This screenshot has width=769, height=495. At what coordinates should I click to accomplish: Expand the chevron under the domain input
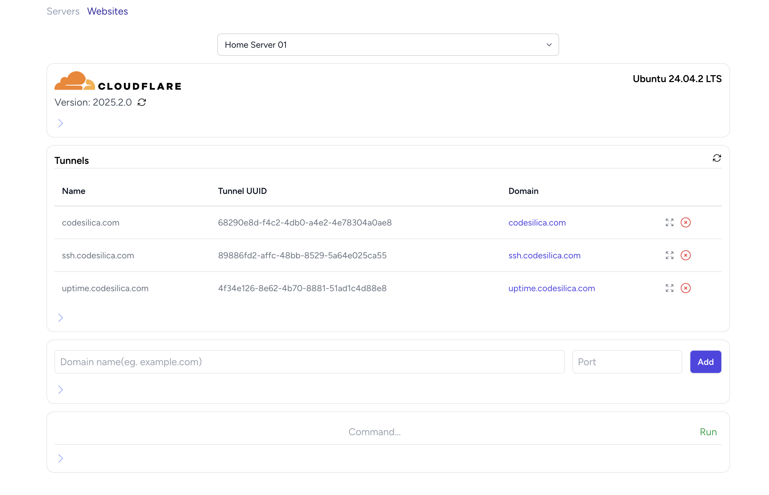pos(60,390)
